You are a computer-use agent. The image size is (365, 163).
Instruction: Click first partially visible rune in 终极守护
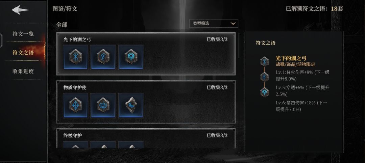click(x=76, y=145)
